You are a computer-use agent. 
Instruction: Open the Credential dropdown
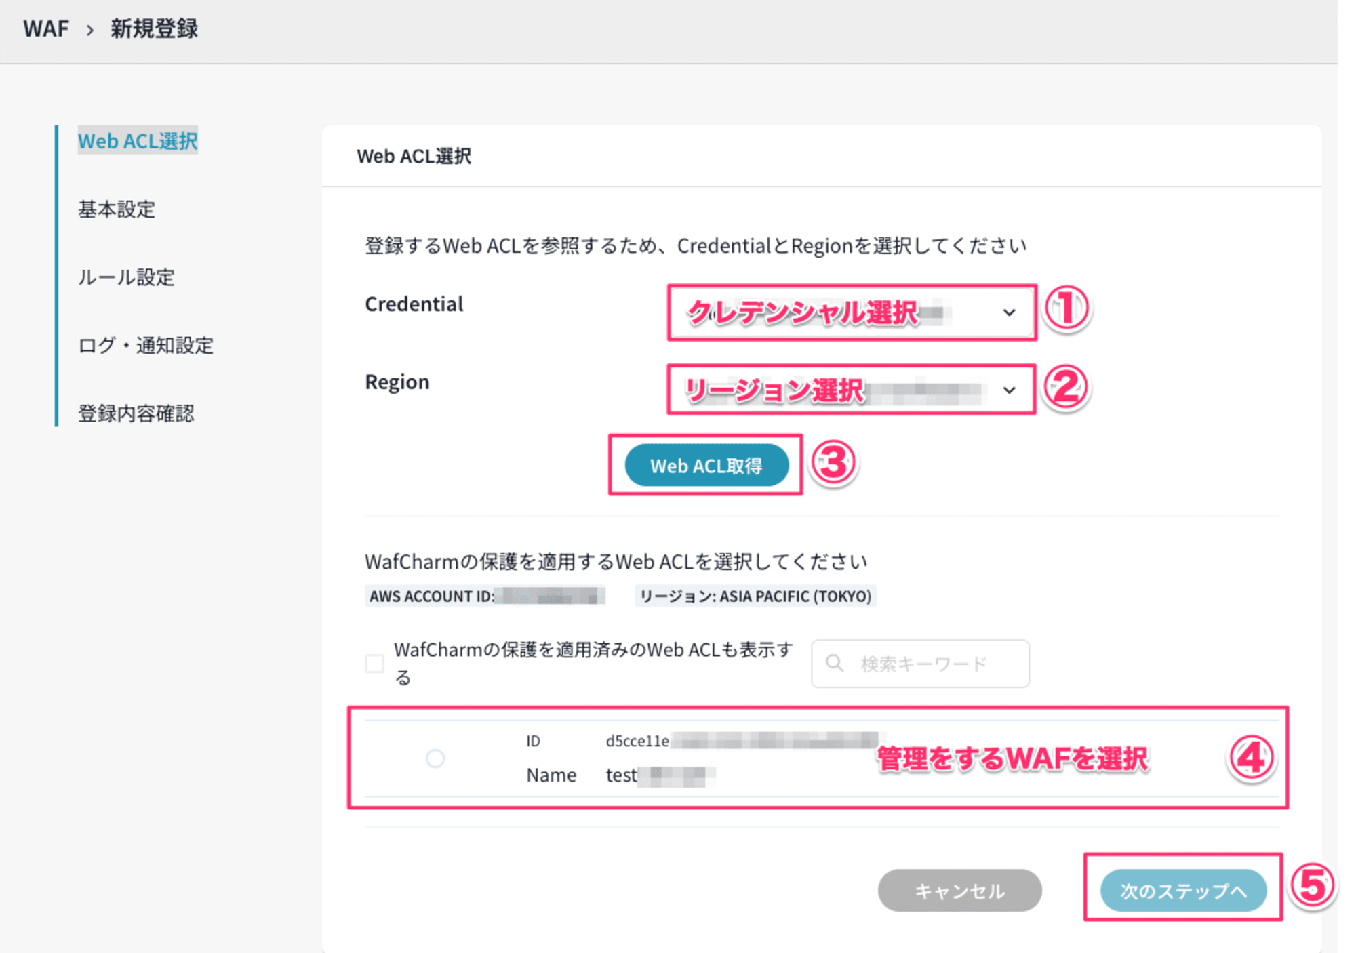tap(852, 312)
